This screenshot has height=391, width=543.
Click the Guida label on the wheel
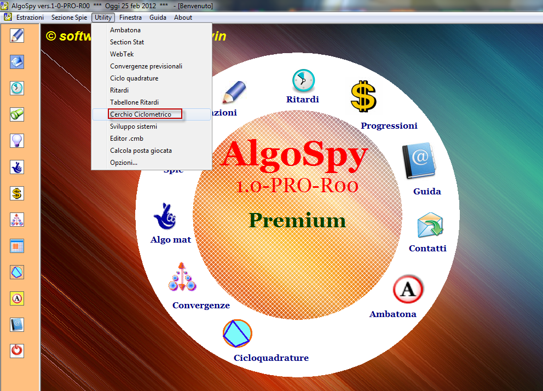click(x=427, y=192)
